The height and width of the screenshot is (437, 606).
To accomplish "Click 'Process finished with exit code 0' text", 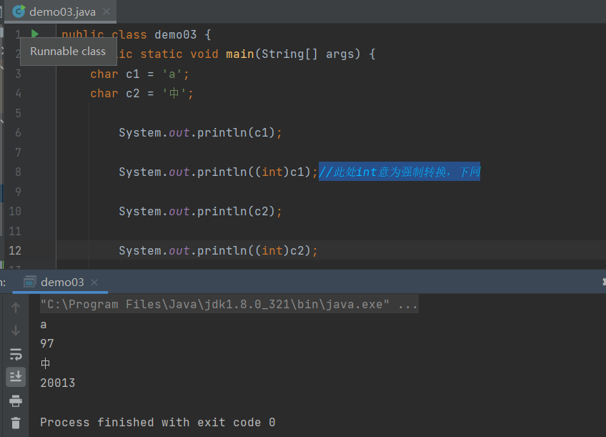I will coord(157,422).
